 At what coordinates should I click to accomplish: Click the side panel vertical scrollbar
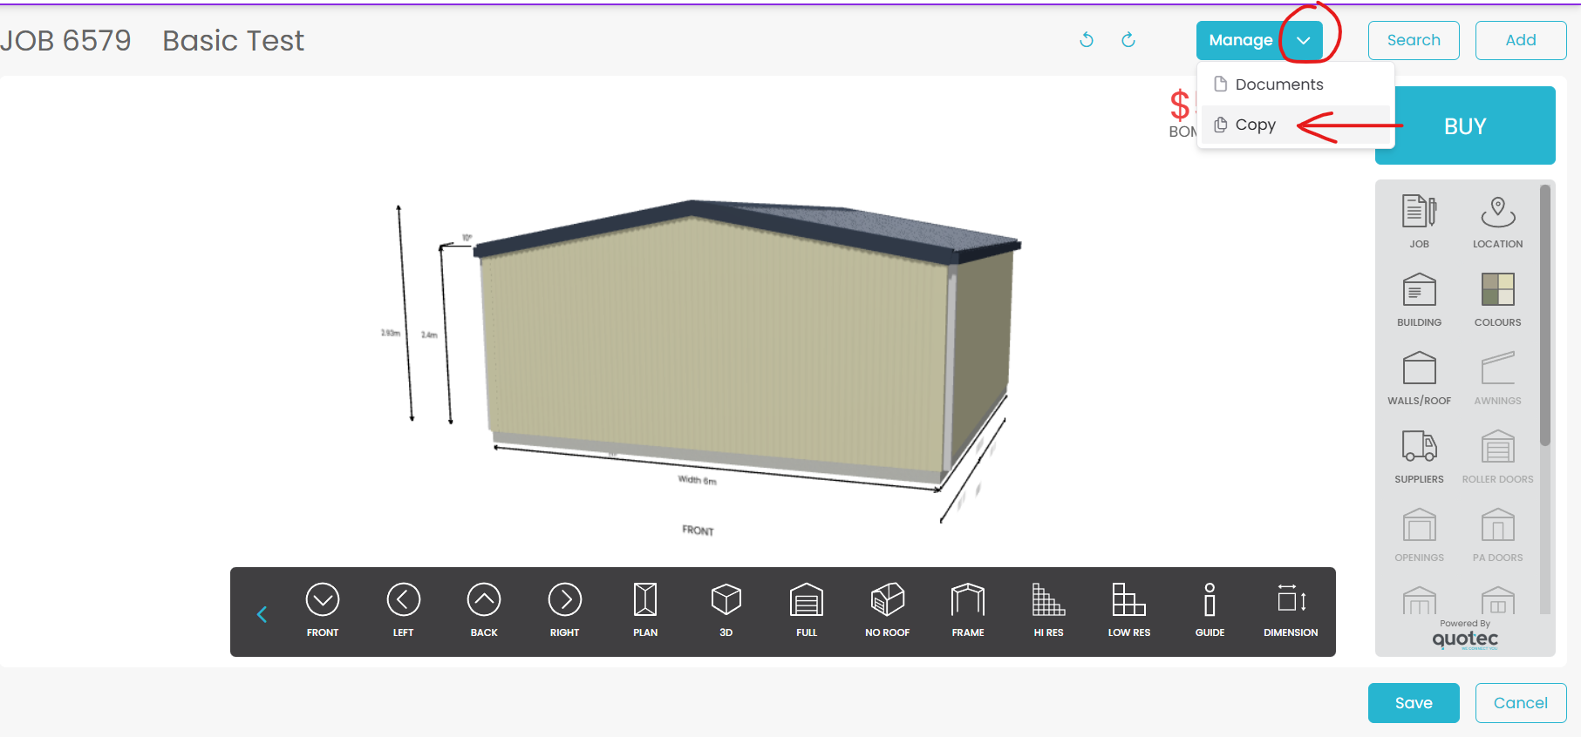tap(1545, 314)
